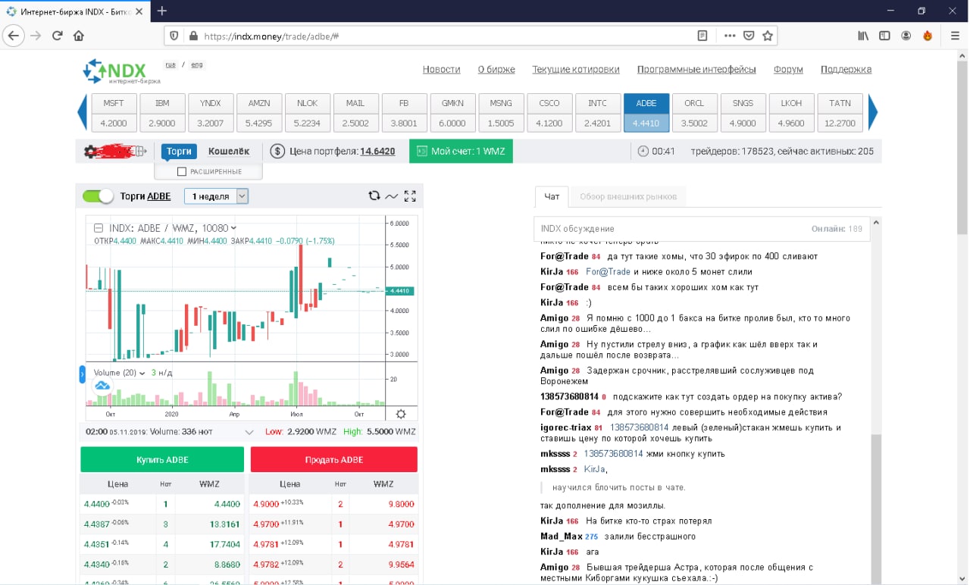Expand the chart interval 10080 chevron
Viewport: 970px width, 585px height.
click(233, 227)
